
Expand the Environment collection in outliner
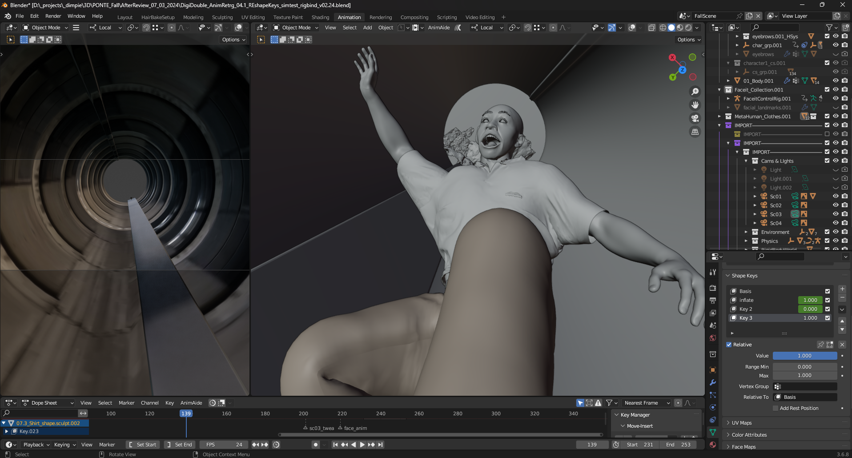click(746, 232)
